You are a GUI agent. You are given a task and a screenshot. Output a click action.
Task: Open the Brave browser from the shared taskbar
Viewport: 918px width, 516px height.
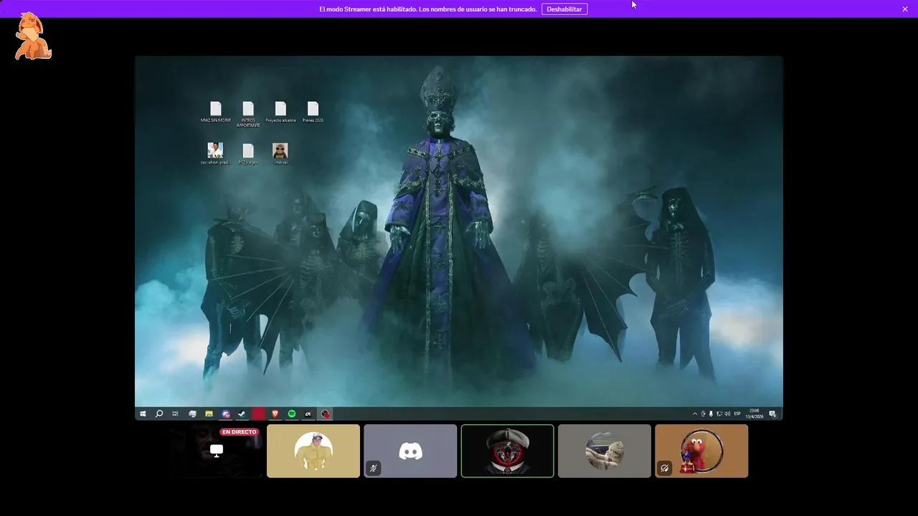point(275,414)
